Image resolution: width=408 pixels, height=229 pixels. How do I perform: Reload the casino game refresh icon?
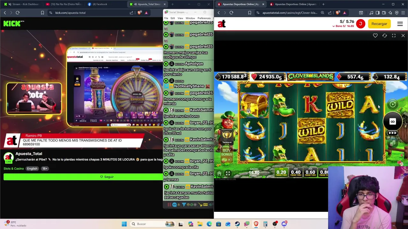[384, 36]
